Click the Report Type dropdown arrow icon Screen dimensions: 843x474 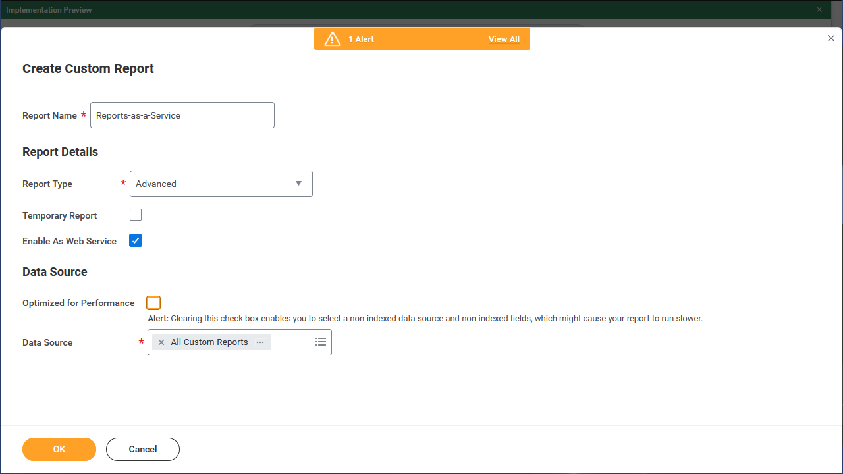298,184
